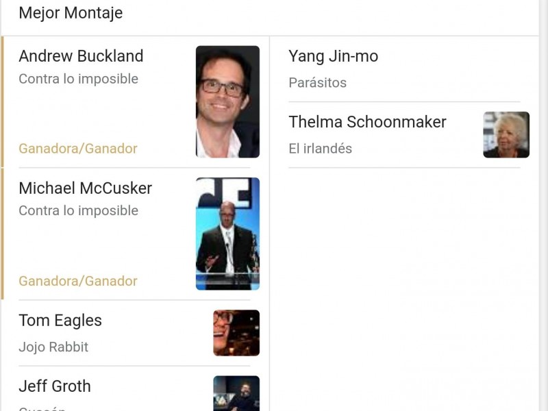This screenshot has width=548, height=411.
Task: Click the partially visible film title under Jeff Groth
Action: point(42,408)
